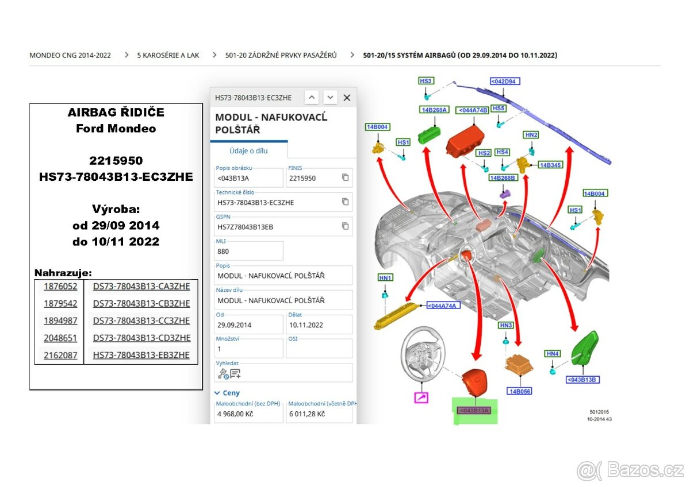Click the empty OSI field

coord(319,349)
